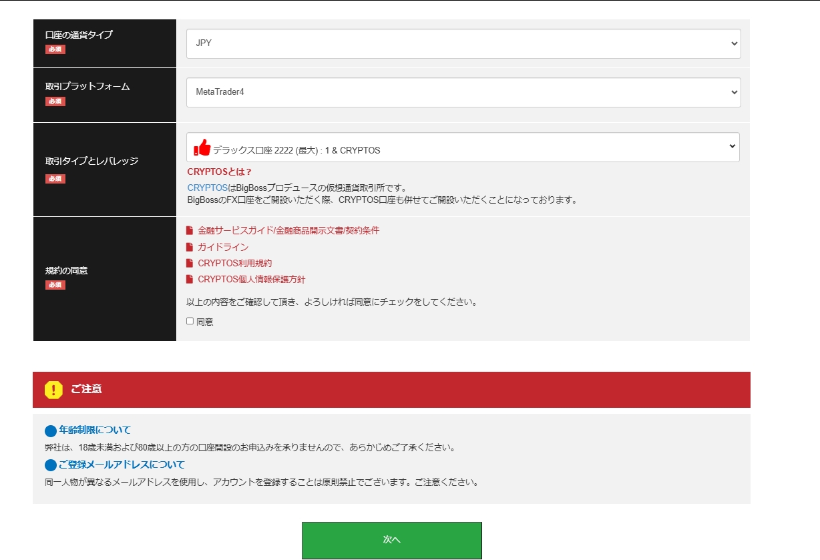The height and width of the screenshot is (560, 820).
Task: Click the CRYPTOSとは？ heading
Action: coord(220,172)
